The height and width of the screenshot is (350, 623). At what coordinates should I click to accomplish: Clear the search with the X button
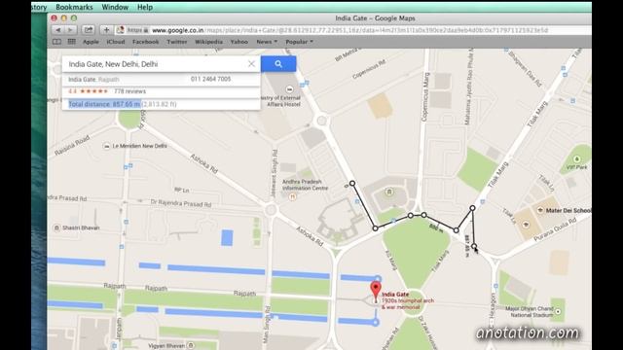coord(251,64)
